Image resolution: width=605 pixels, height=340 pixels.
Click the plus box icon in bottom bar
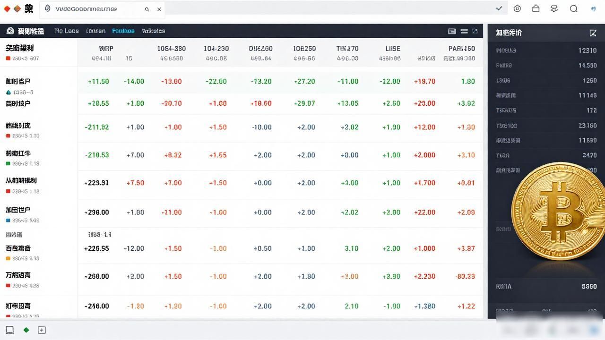(x=42, y=330)
